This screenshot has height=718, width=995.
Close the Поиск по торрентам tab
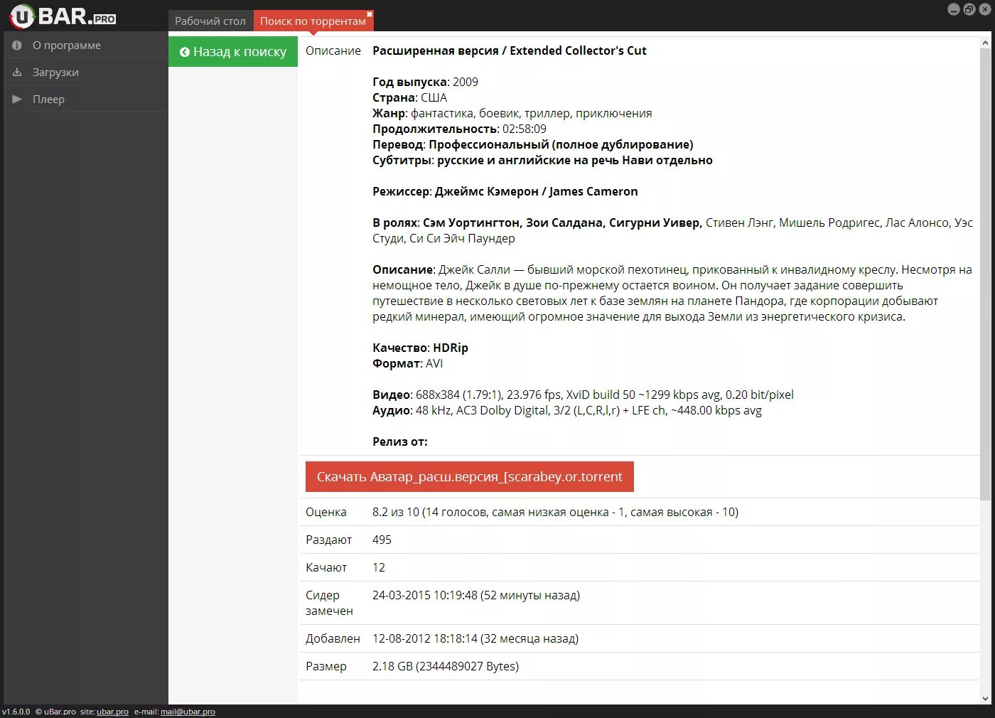tap(370, 14)
